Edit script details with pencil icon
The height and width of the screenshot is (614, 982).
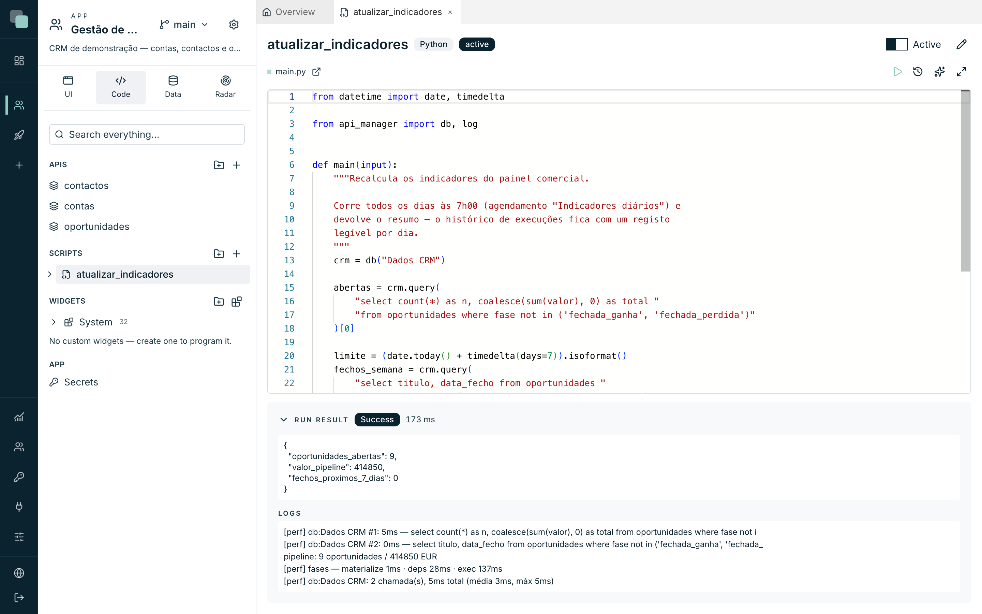961,44
